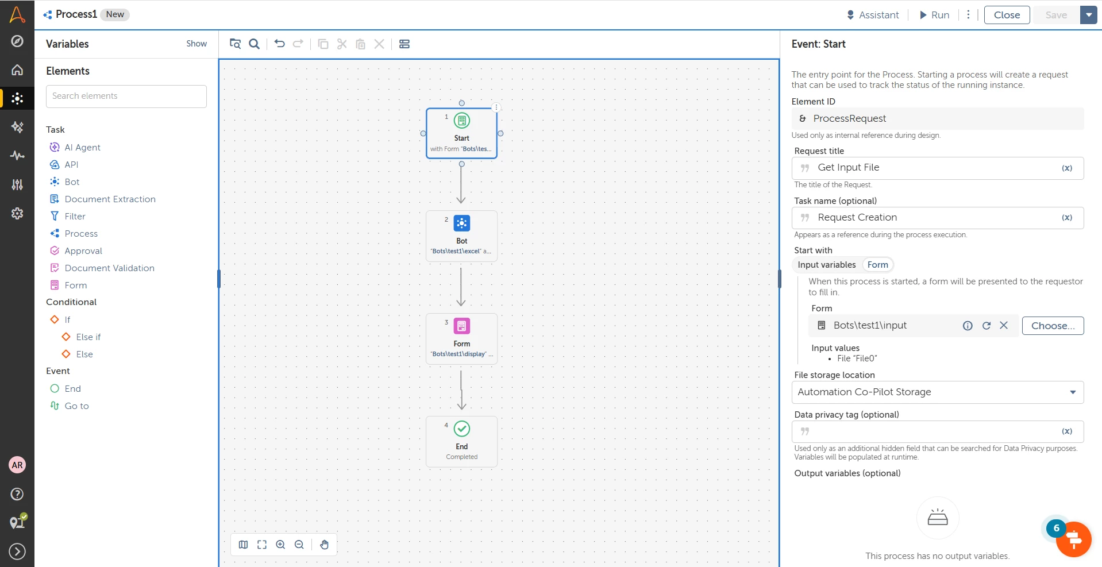Screen dimensions: 1102x567
Task: Open the Automation icon in sidebar
Action: click(17, 98)
